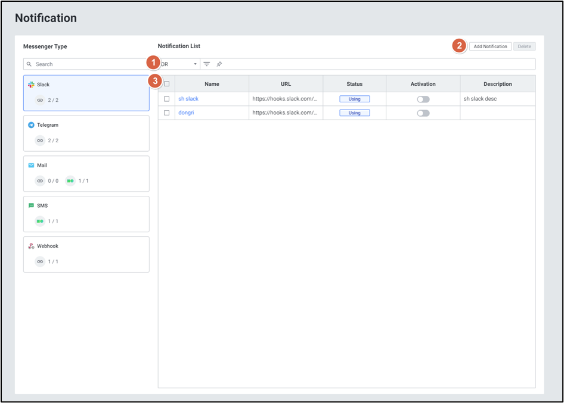Check the select-all checkbox in table header

pyautogui.click(x=167, y=84)
